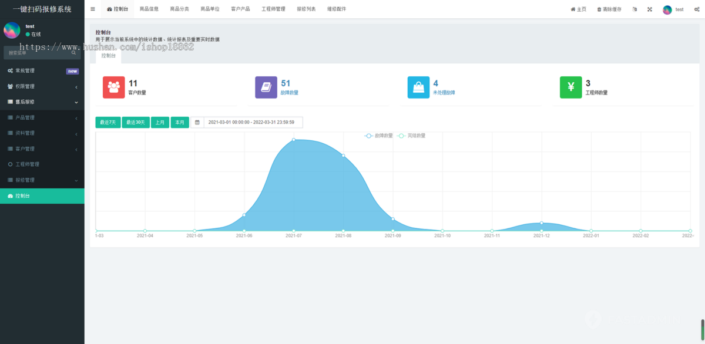Click the date range input field

point(250,122)
